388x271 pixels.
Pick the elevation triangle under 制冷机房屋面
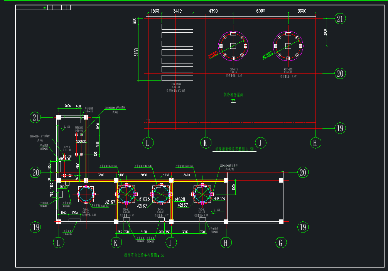233,101
